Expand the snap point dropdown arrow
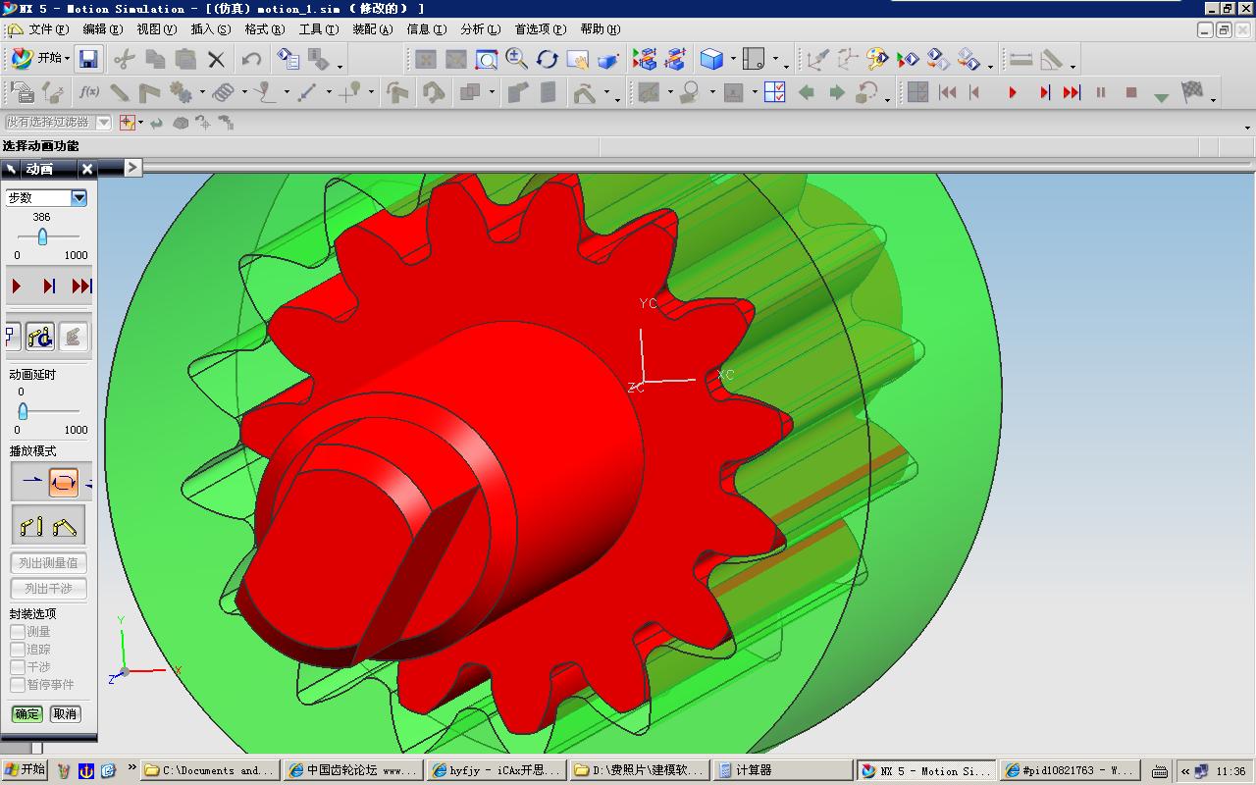1256x785 pixels. coord(140,123)
